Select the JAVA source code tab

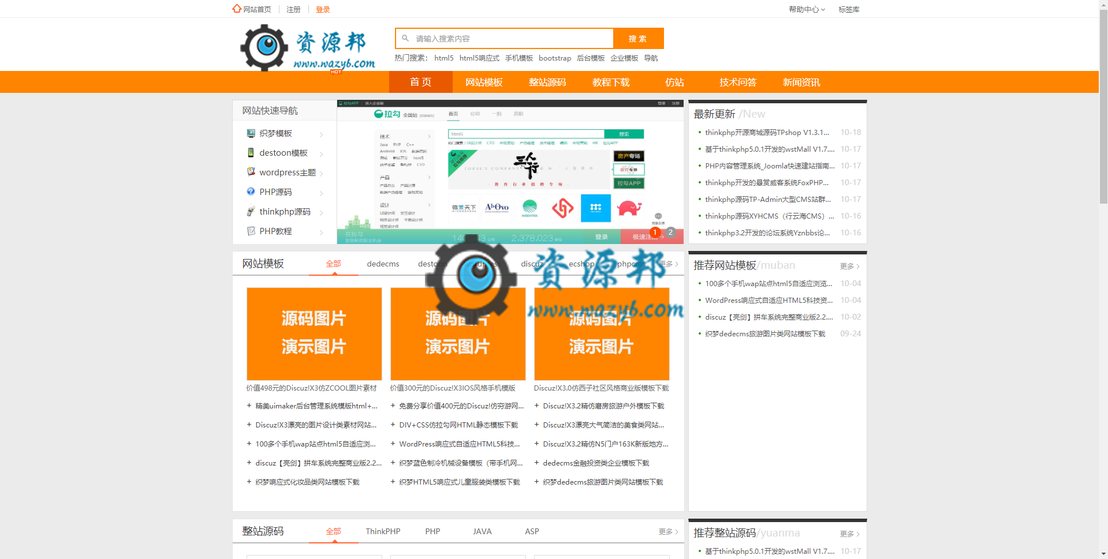pos(482,531)
